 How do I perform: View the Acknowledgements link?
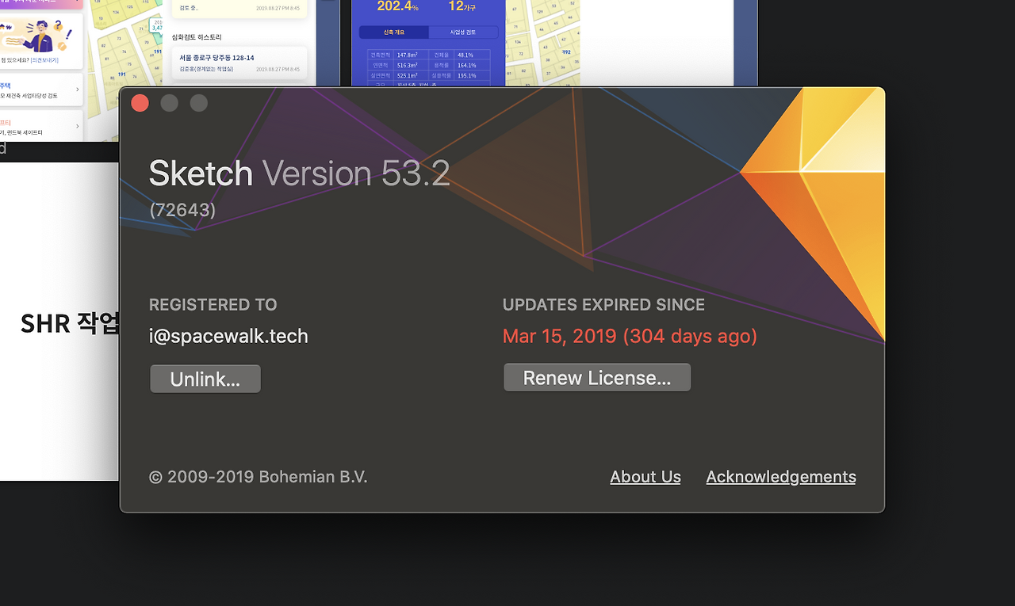pyautogui.click(x=781, y=477)
